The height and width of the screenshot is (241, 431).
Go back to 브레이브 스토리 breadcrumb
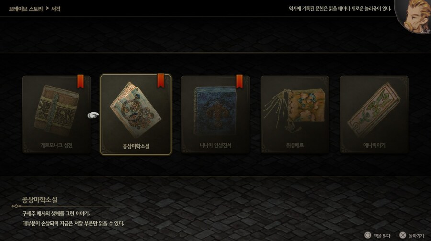[25, 9]
